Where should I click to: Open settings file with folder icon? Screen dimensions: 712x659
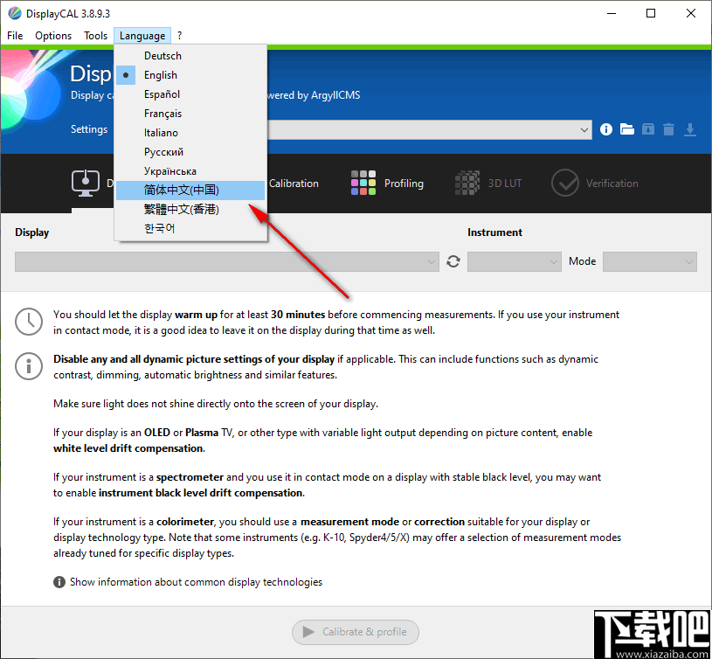click(x=627, y=130)
